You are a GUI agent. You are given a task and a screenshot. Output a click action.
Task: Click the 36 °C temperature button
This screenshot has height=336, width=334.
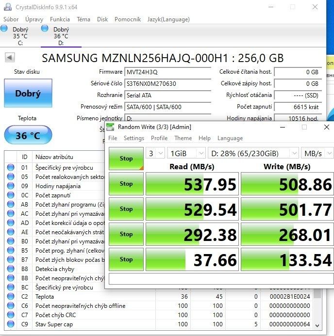[28, 135]
